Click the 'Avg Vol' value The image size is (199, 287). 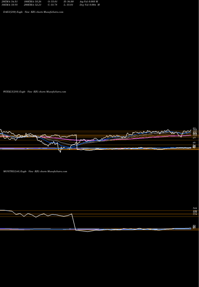pyautogui.click(x=89, y=2)
